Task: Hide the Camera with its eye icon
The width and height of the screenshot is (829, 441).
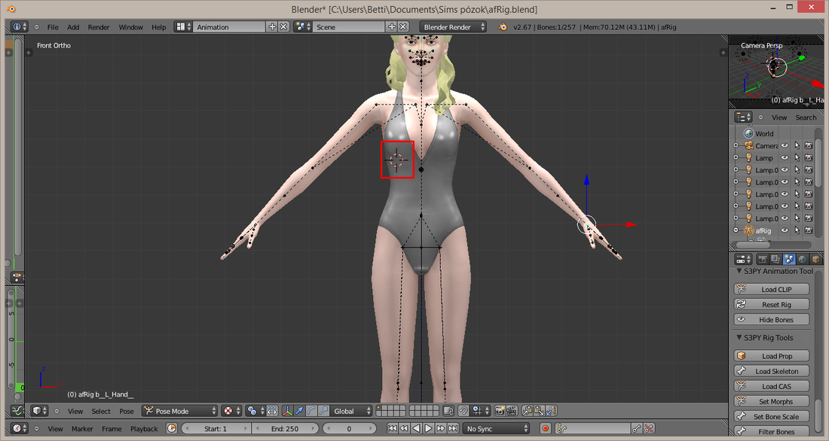Action: 785,146
